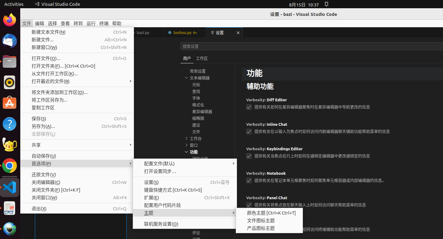
Task: Toggle Verbosity: Notebook checkbox
Action: (x=249, y=181)
